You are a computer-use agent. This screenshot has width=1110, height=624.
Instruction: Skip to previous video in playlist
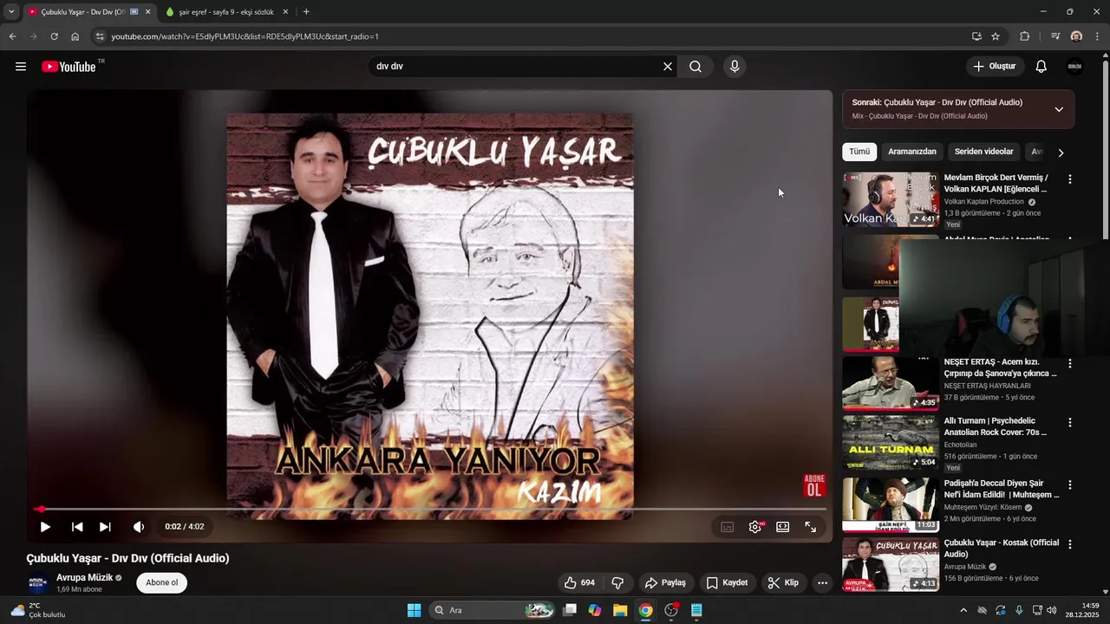point(77,527)
